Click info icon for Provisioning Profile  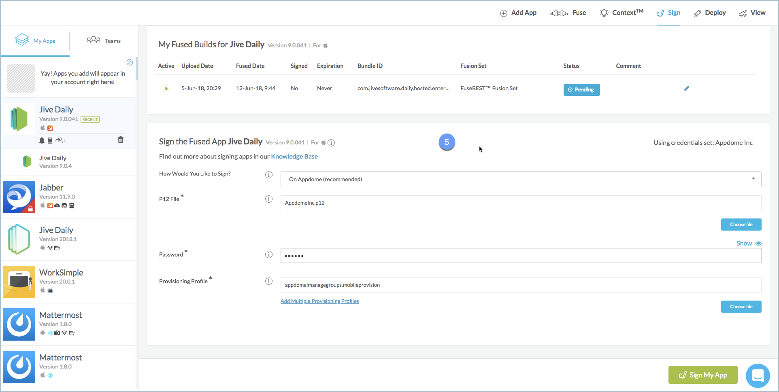click(269, 281)
